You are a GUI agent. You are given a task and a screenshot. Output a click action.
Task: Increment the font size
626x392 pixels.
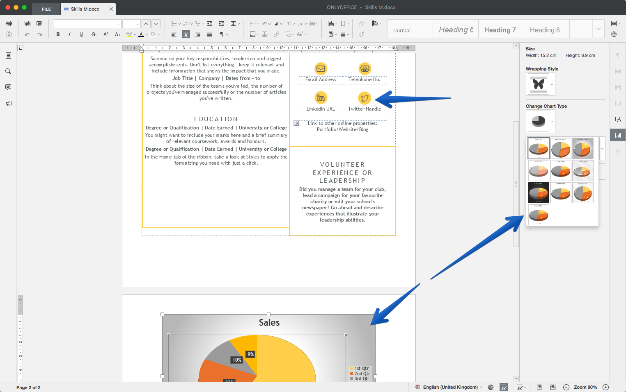coord(146,24)
